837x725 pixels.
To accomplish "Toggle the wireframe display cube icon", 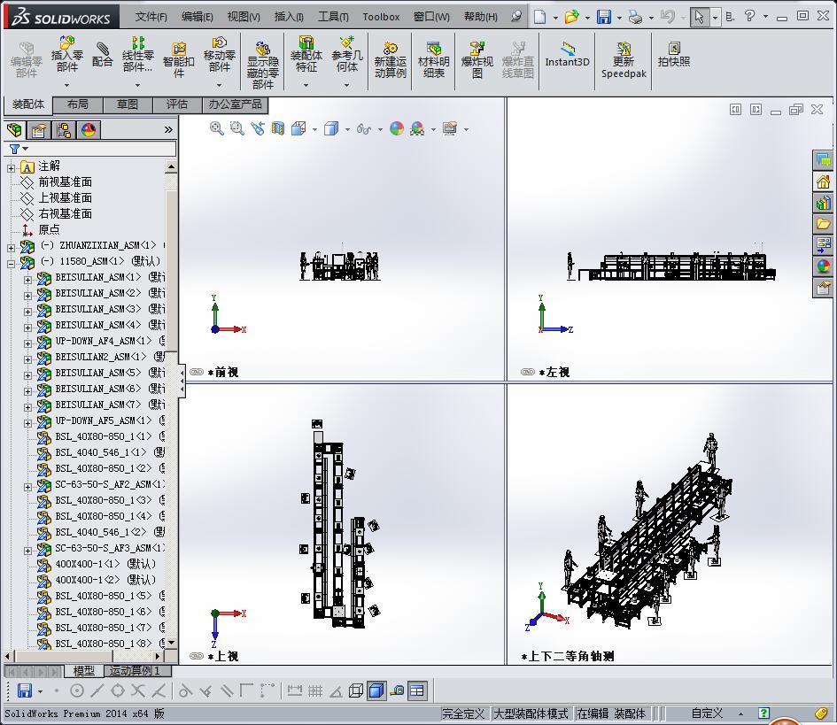I will click(356, 690).
